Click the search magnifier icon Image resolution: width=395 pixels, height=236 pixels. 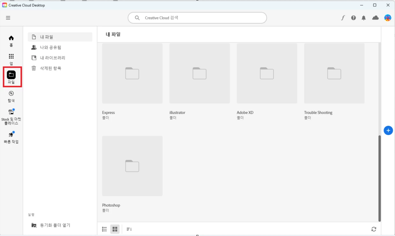pos(137,18)
